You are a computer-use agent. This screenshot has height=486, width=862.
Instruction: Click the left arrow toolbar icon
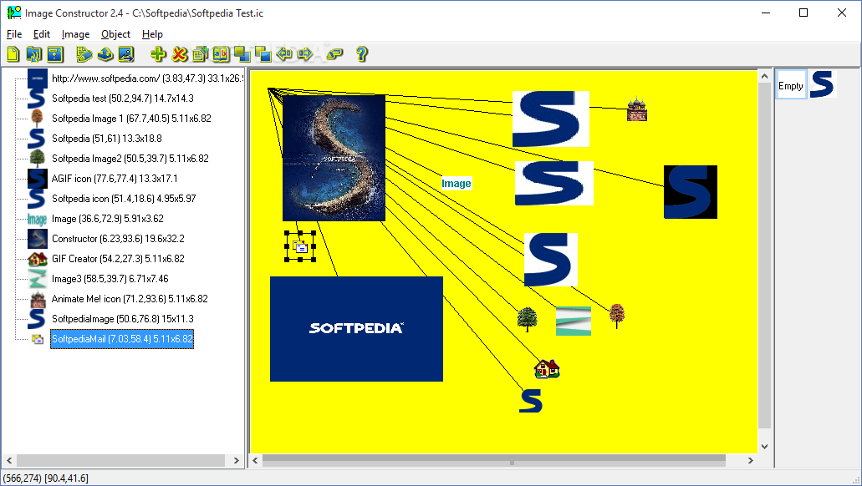(x=284, y=53)
